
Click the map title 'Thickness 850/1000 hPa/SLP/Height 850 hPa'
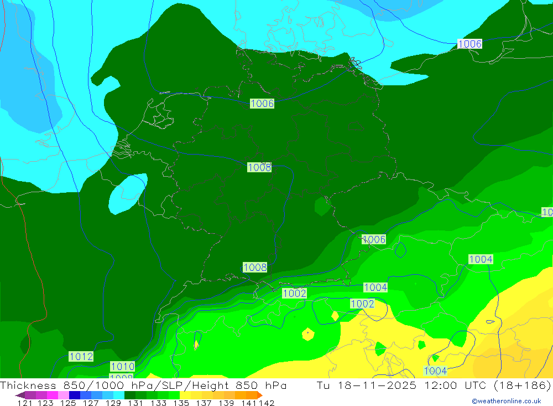pos(143,385)
